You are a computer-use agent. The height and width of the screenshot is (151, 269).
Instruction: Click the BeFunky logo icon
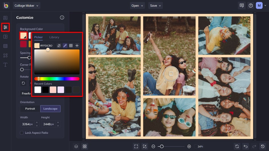(6, 6)
